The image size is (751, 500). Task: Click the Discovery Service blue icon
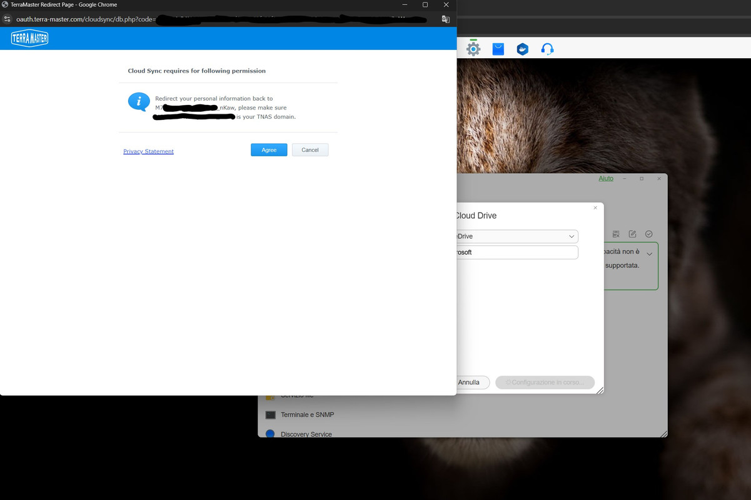pyautogui.click(x=270, y=433)
